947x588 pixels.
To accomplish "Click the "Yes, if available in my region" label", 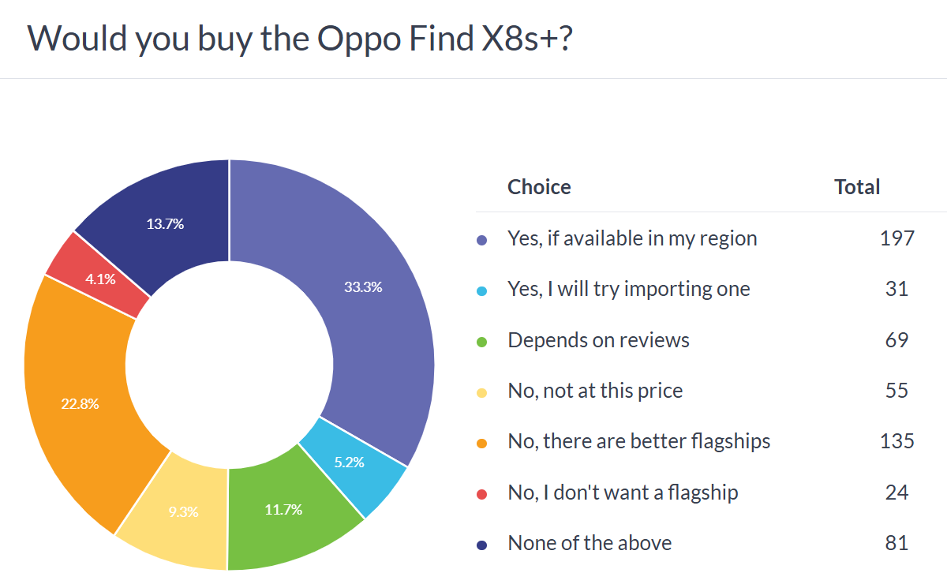I will [x=632, y=238].
